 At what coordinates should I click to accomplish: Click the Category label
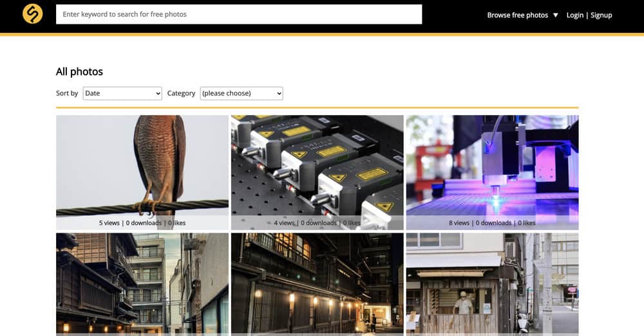pos(181,93)
